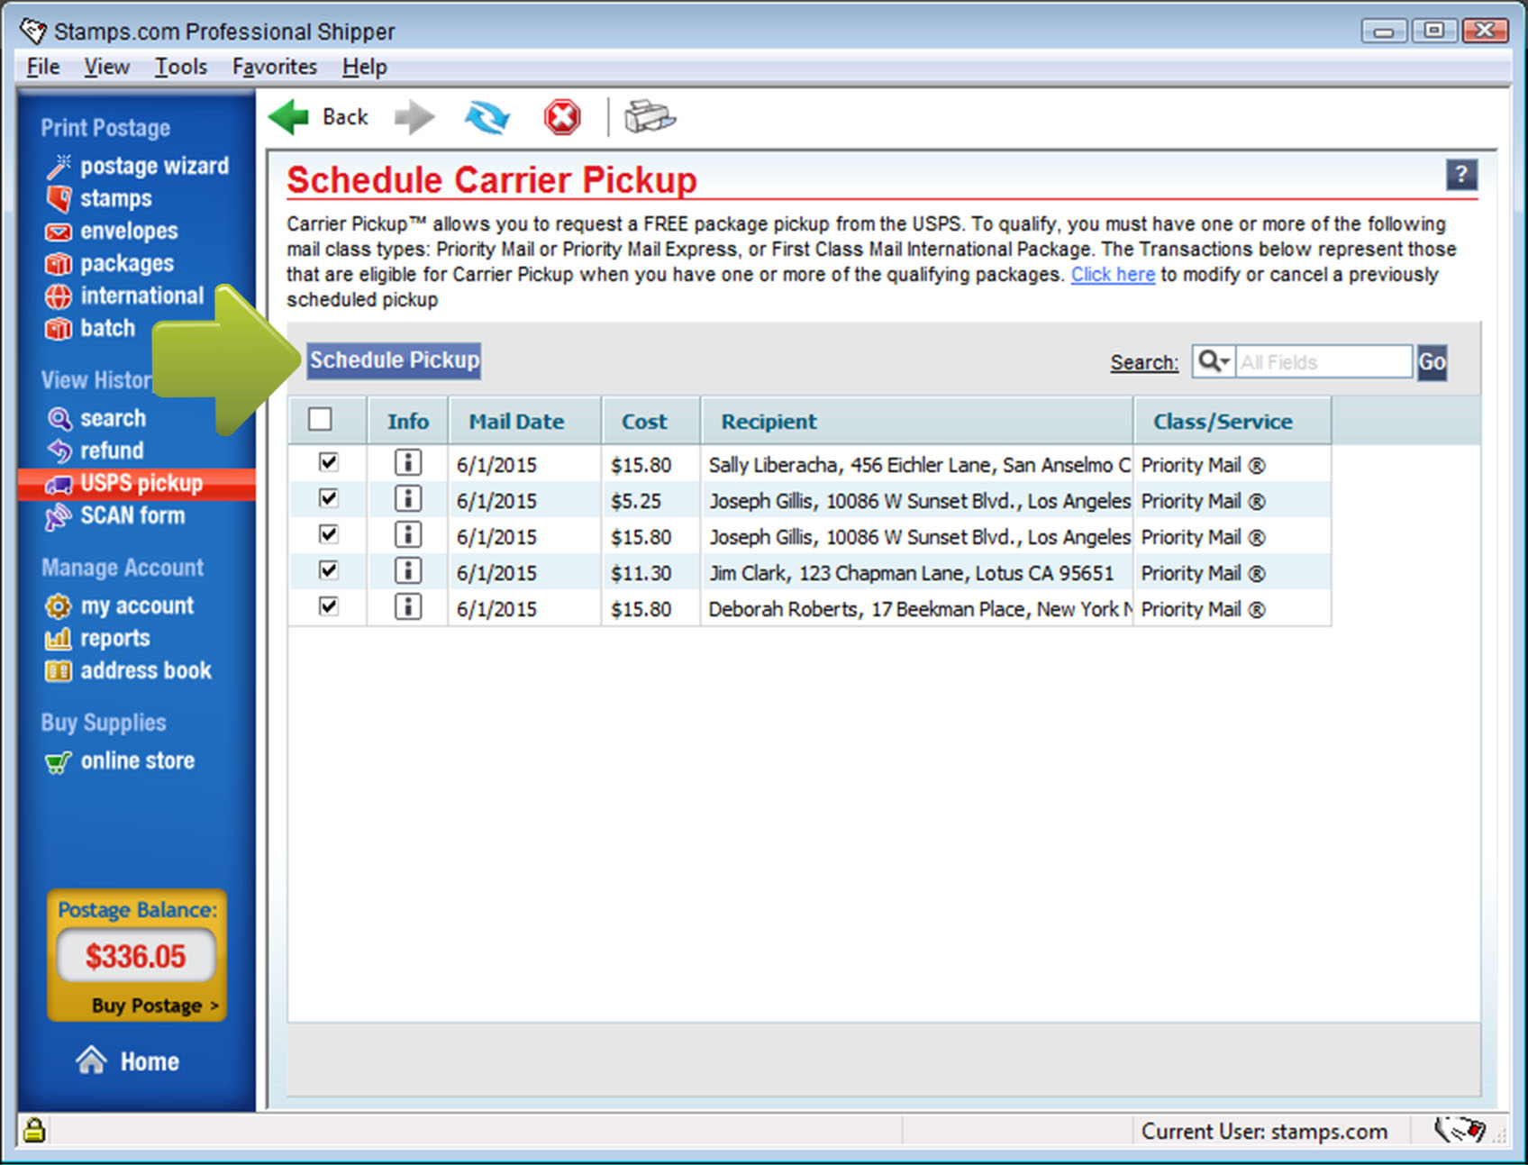Sort by Mail Date column header

coord(524,421)
